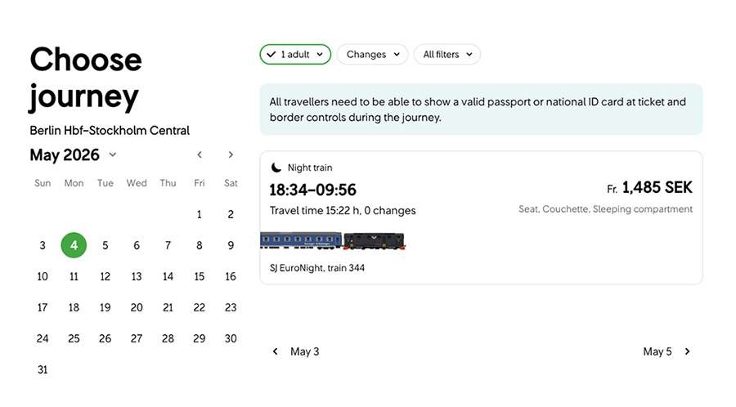Click the left arrow beside May 3
736x407 pixels.
point(276,351)
